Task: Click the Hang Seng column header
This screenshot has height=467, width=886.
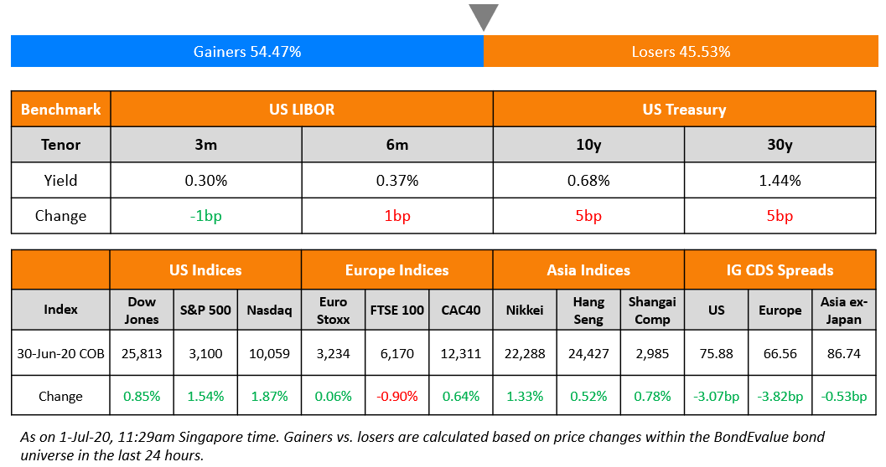Action: (x=588, y=310)
